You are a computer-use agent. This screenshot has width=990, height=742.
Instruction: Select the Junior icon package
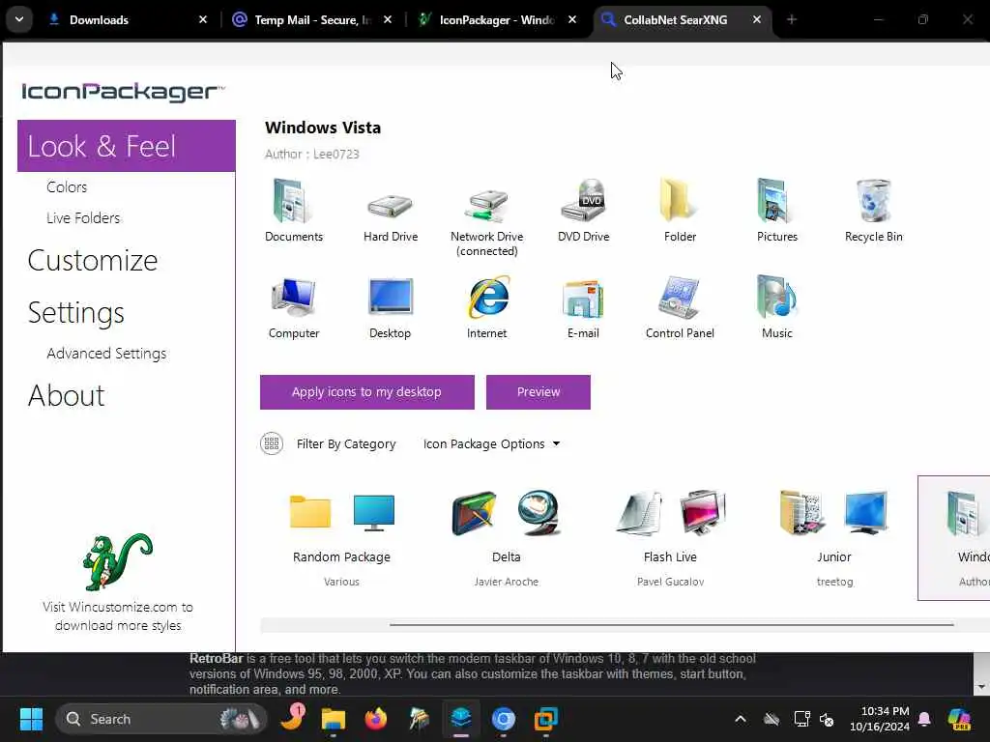(x=834, y=538)
